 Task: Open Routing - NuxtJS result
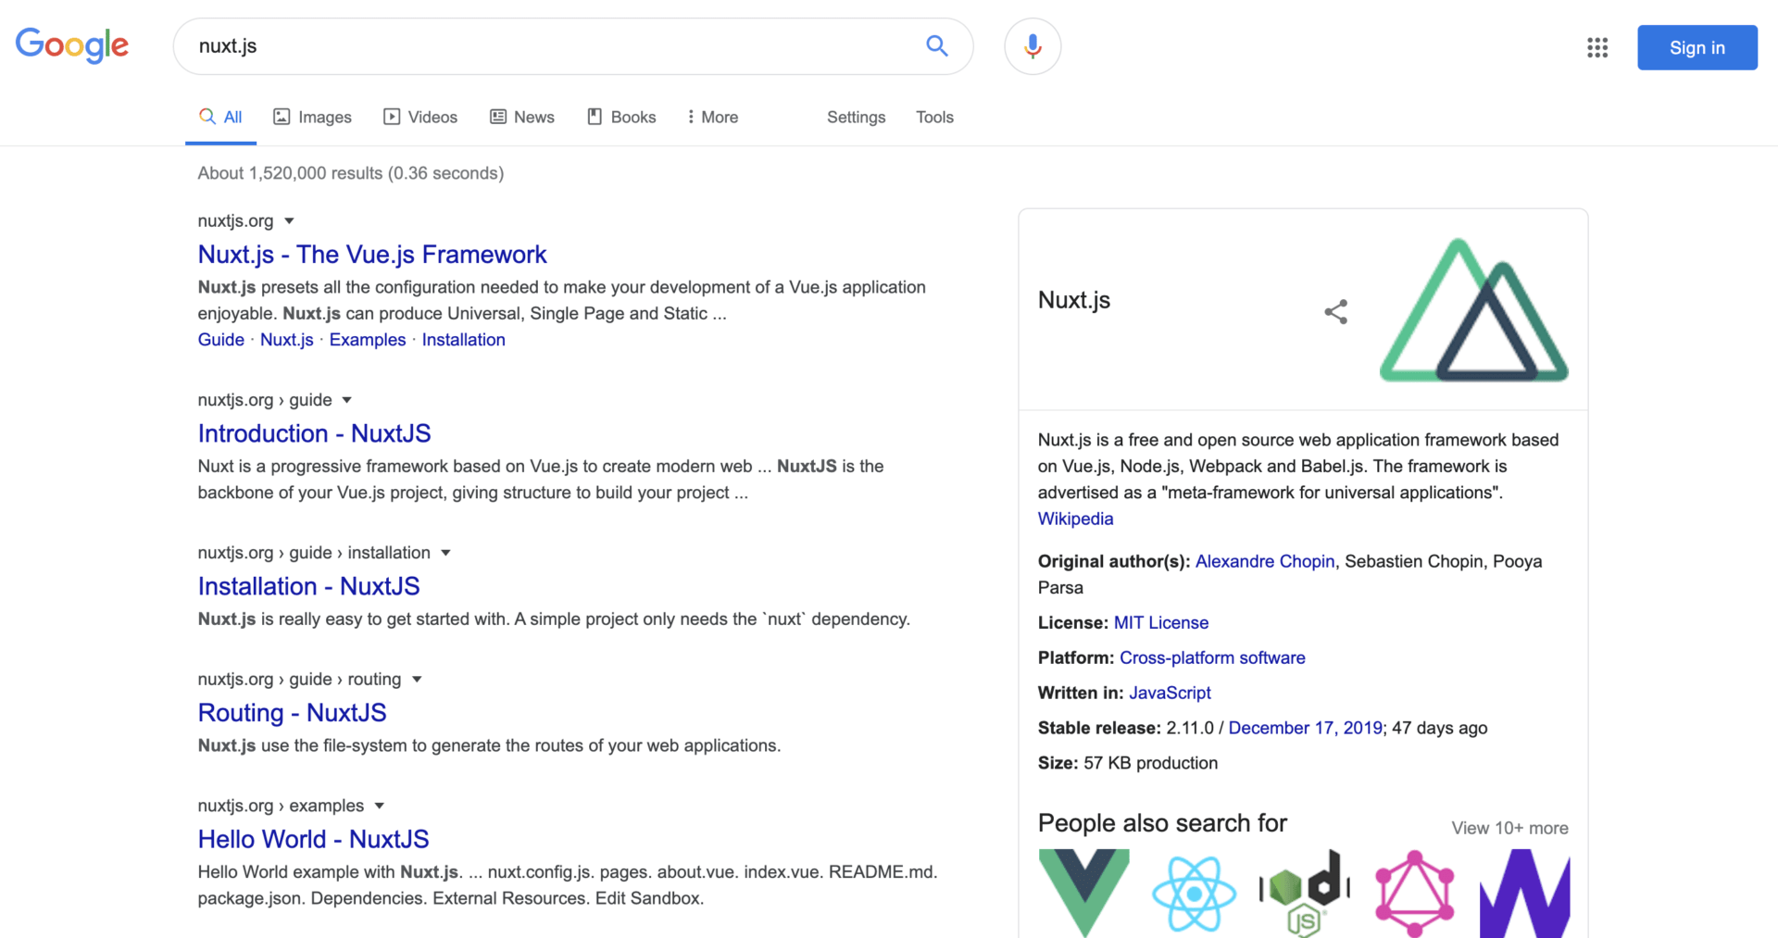[292, 713]
